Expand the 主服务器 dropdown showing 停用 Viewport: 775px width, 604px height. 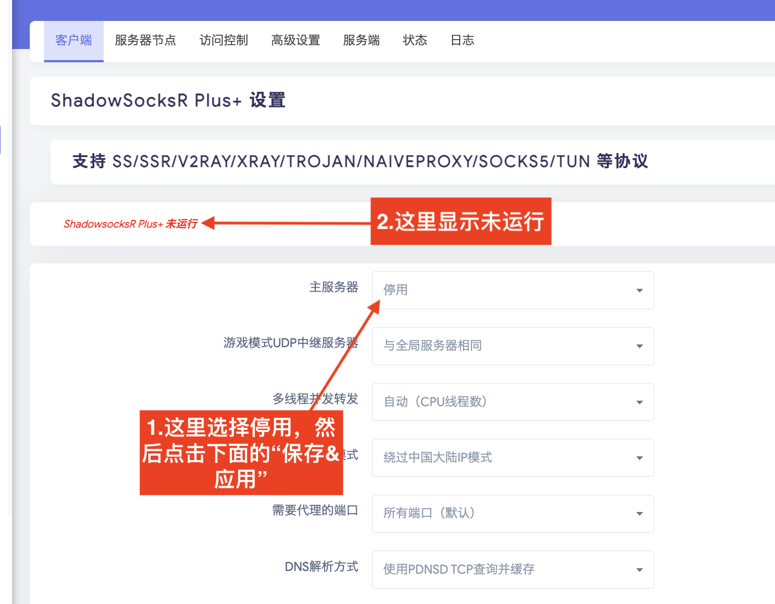tap(513, 290)
